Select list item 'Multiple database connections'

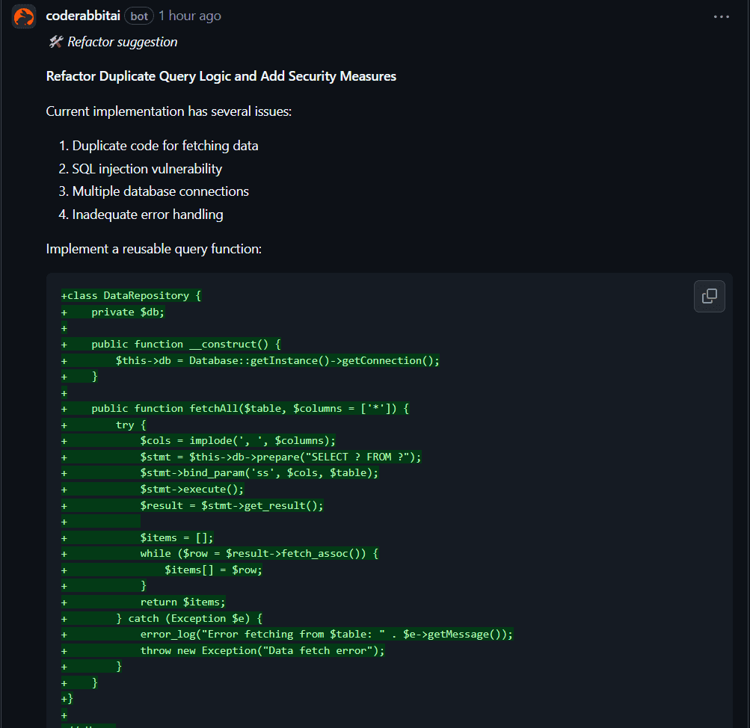(x=160, y=191)
